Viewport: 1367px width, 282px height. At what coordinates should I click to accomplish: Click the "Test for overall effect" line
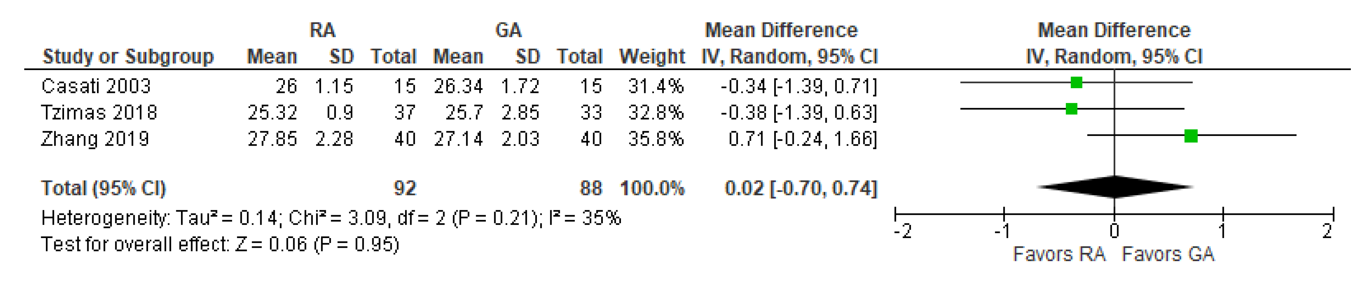[x=220, y=244]
